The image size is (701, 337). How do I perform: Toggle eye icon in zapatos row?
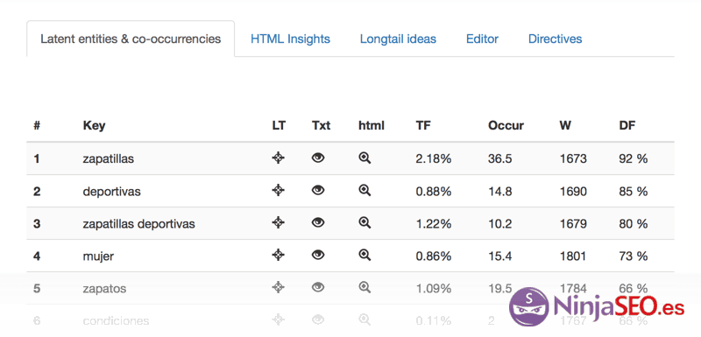click(318, 287)
